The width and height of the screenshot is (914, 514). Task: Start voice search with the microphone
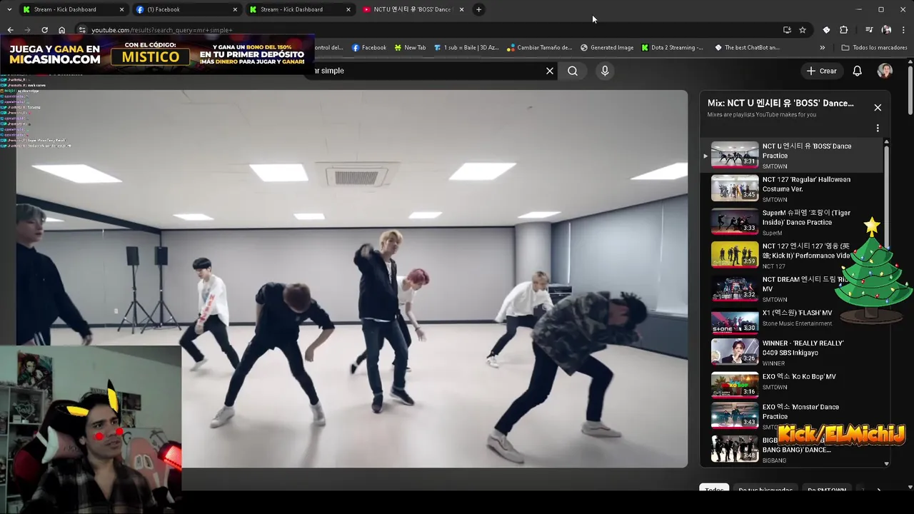[605, 71]
